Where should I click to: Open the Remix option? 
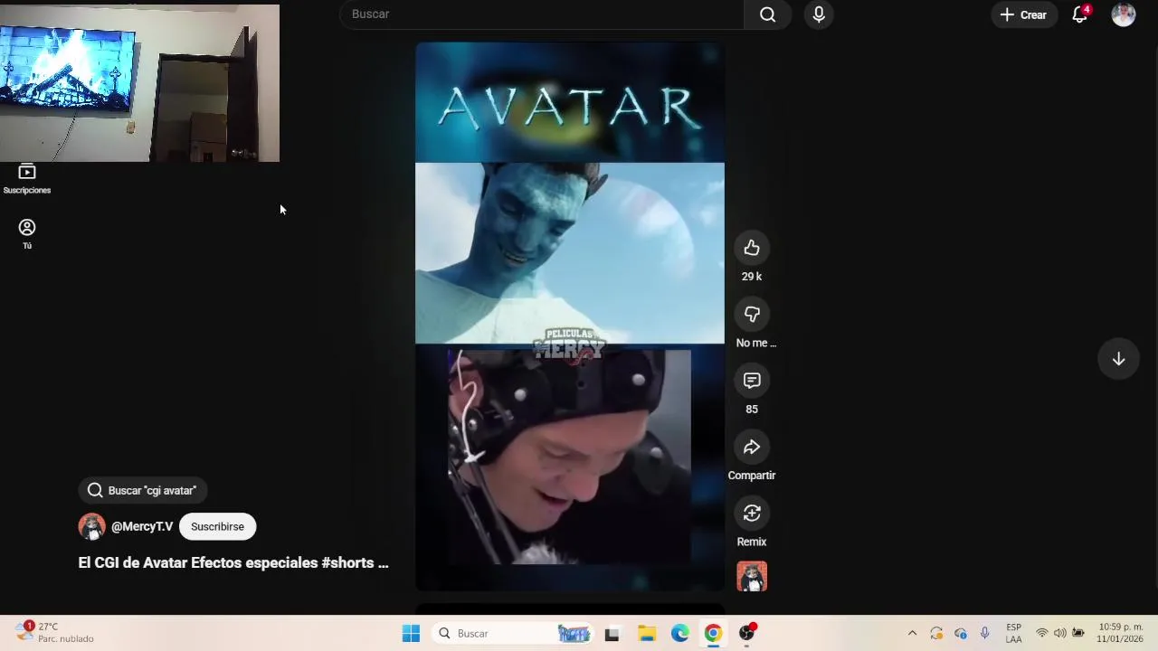click(752, 514)
